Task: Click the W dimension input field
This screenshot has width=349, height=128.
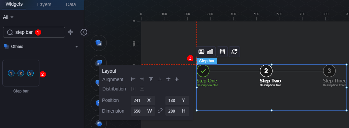Action: click(143, 111)
